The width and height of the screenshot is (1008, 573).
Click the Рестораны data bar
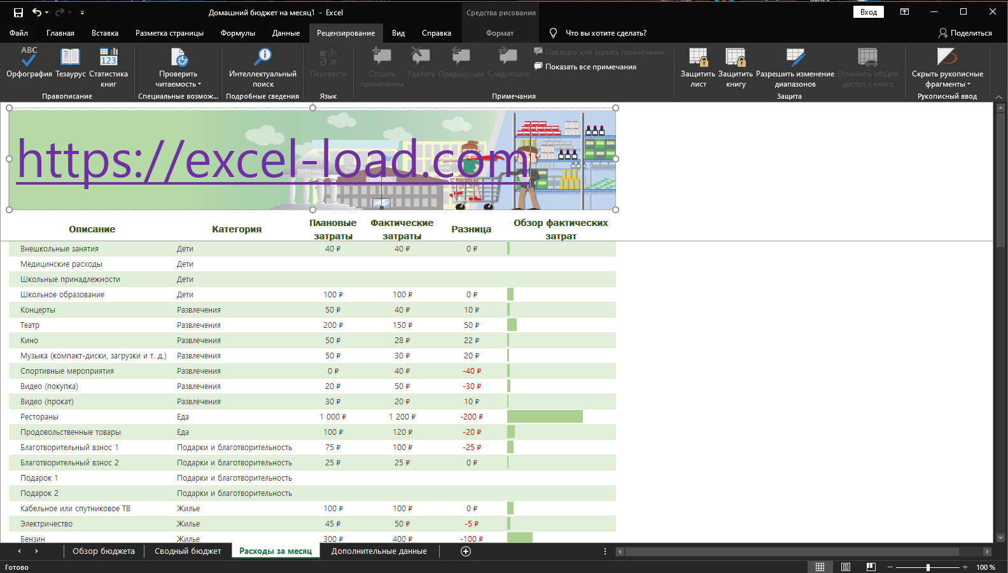pyautogui.click(x=545, y=416)
